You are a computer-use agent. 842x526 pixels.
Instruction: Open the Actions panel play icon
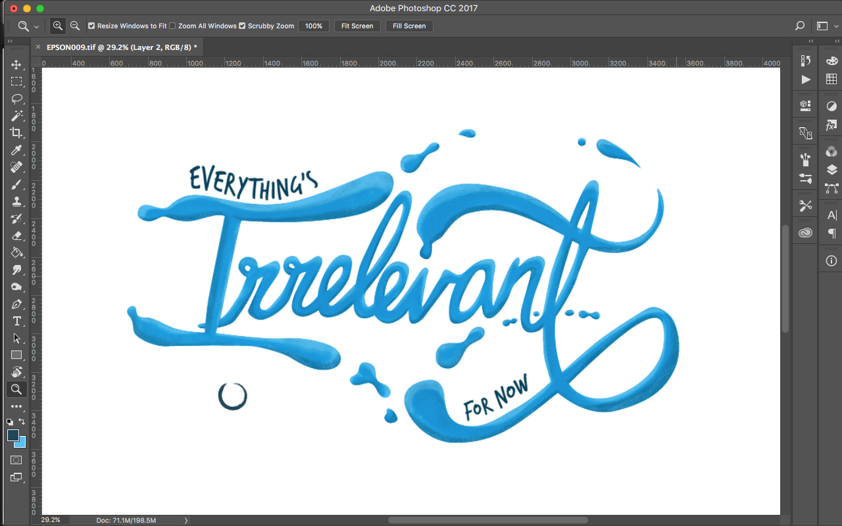(806, 80)
